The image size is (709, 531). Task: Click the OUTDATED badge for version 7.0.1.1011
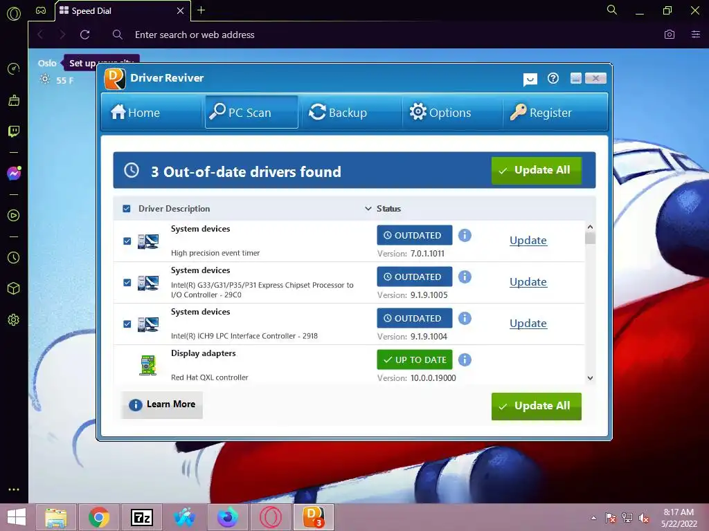coord(414,235)
